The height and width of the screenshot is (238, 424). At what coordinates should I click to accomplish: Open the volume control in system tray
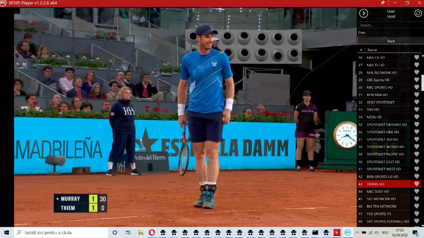click(377, 233)
